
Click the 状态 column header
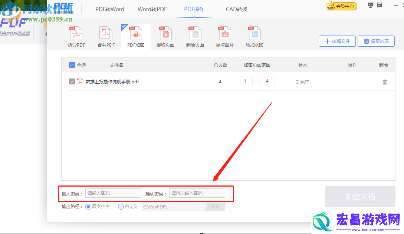303,65
